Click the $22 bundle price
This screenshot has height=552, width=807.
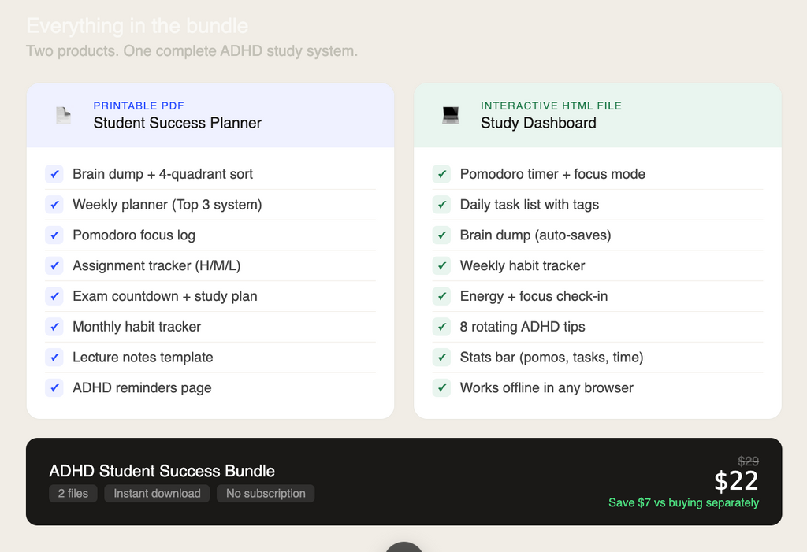[737, 481]
